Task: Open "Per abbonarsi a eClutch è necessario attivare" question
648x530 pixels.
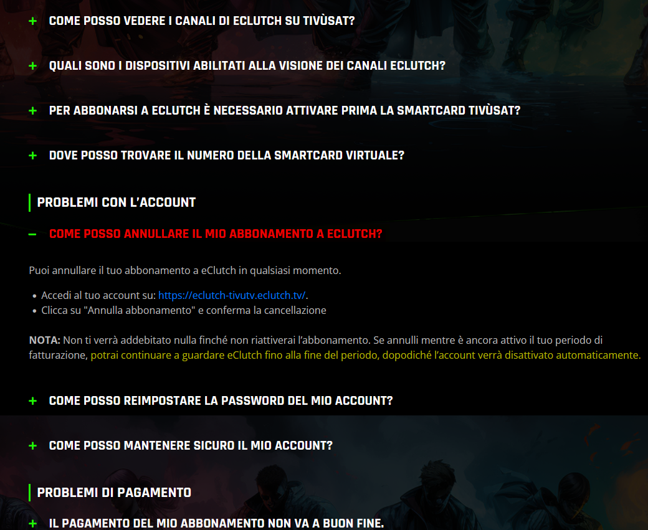Action: tap(285, 111)
